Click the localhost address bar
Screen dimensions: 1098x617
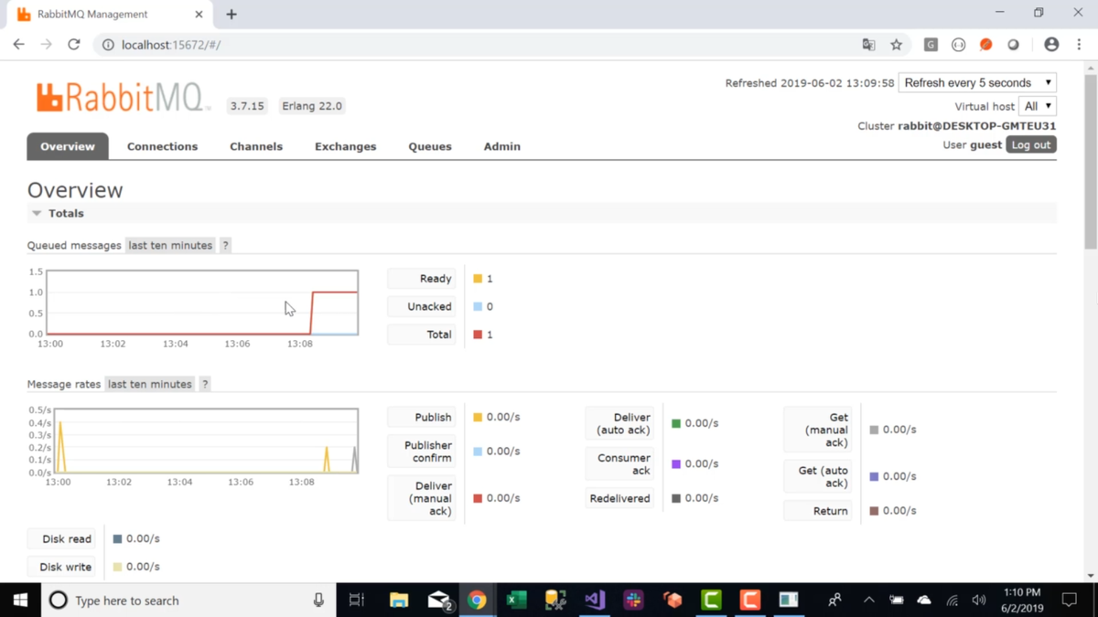tap(476, 44)
